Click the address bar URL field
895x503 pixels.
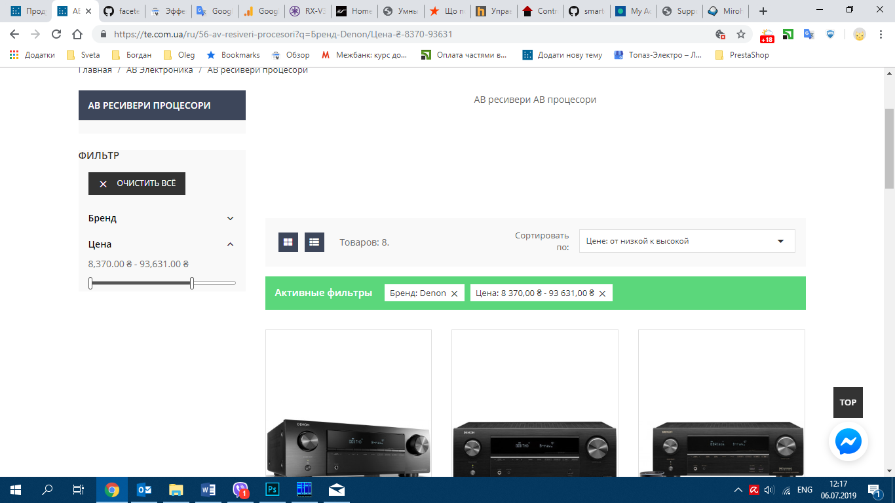pos(406,34)
